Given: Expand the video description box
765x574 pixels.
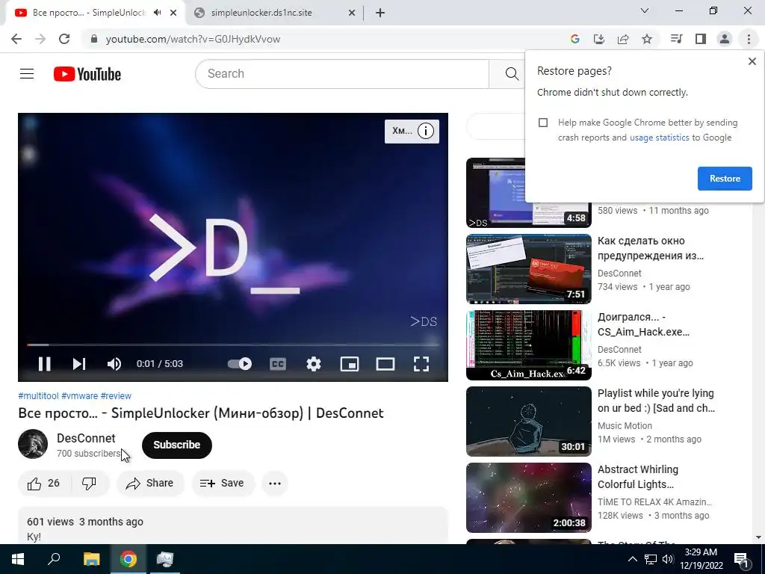Looking at the screenshot, I should (x=233, y=525).
